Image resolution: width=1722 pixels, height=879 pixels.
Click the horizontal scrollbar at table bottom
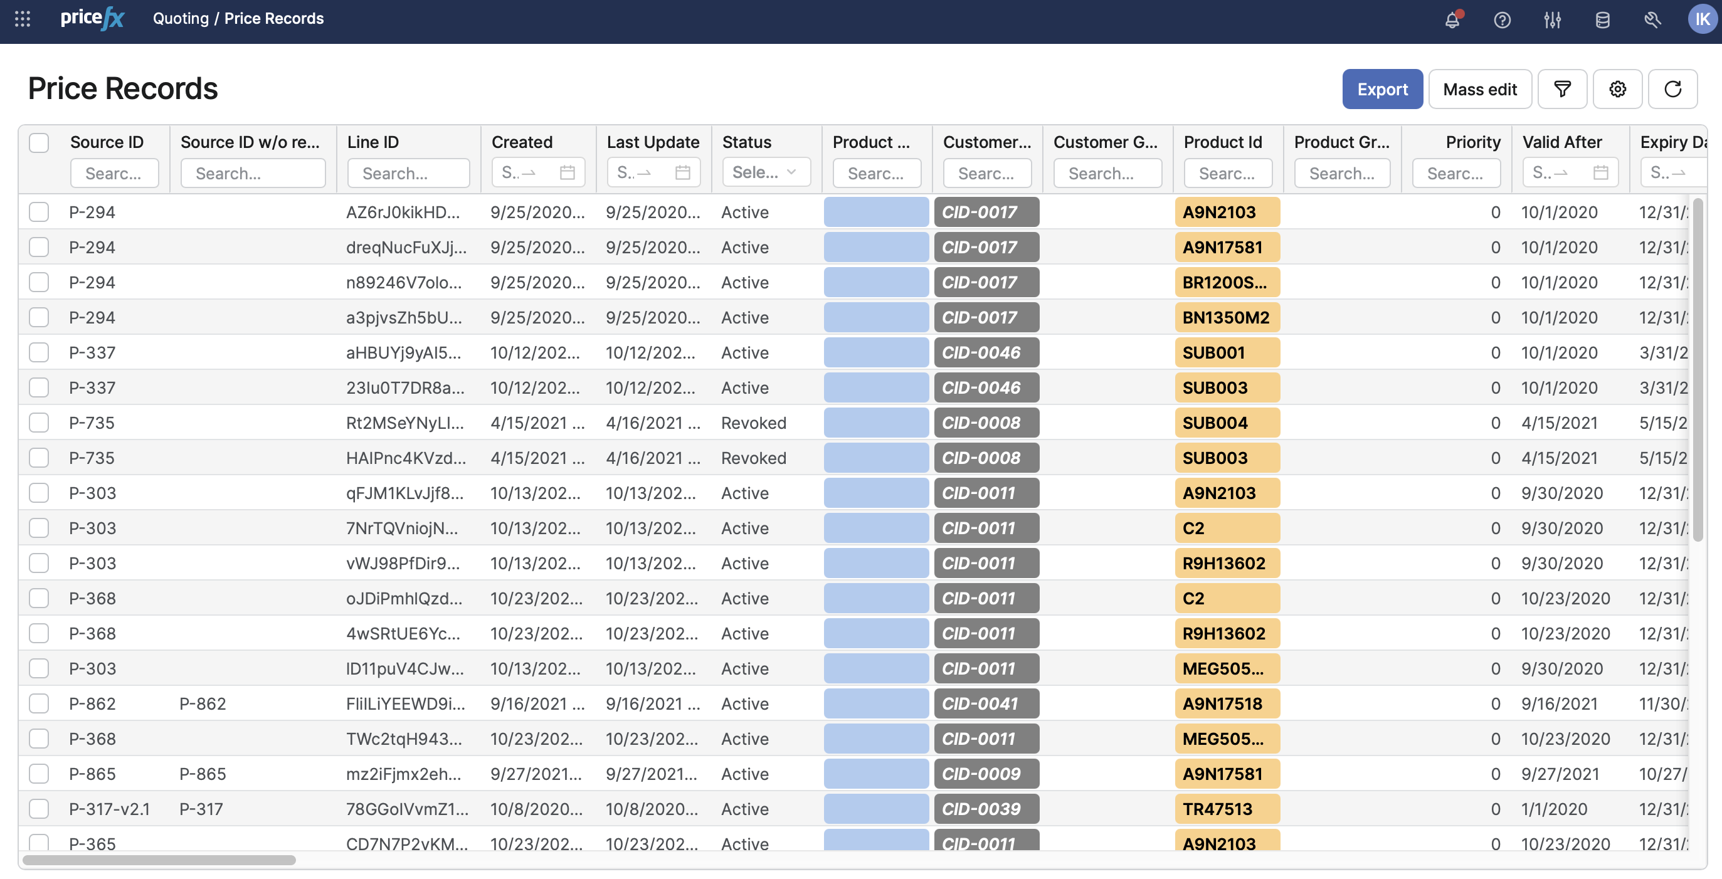coord(159,860)
